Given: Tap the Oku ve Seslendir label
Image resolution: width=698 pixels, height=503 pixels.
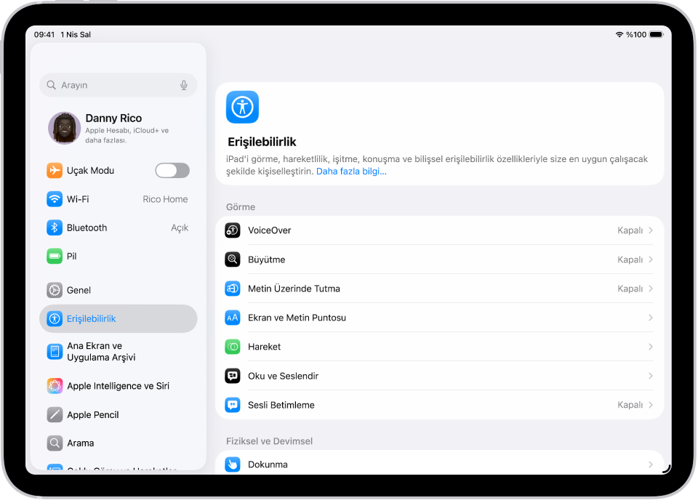Looking at the screenshot, I should [283, 376].
